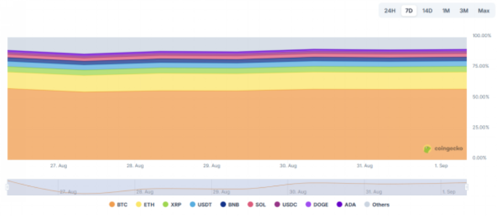Click the coingecko logo watermark
Image resolution: width=498 pixels, height=216 pixels.
(x=443, y=149)
